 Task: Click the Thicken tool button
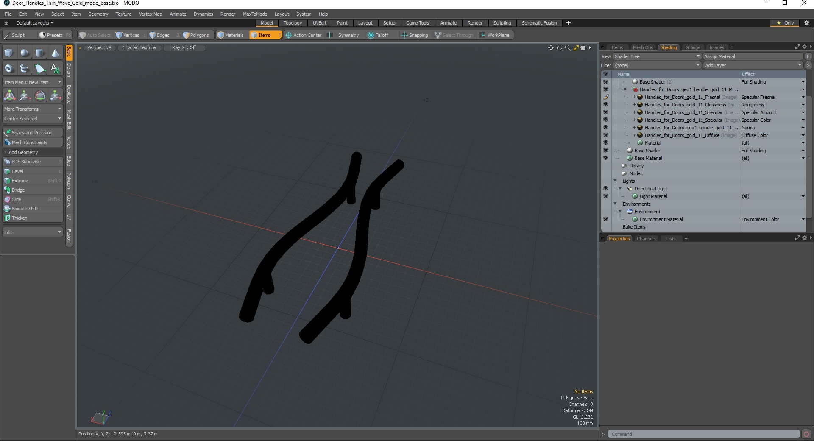pos(33,218)
